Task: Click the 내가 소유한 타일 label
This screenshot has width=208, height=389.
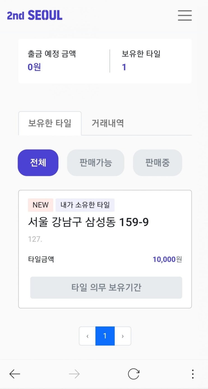Action: tap(85, 205)
